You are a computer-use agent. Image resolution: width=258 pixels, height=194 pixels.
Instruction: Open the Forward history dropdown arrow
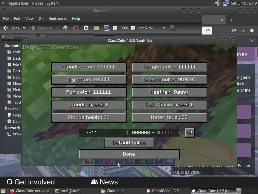[57, 28]
